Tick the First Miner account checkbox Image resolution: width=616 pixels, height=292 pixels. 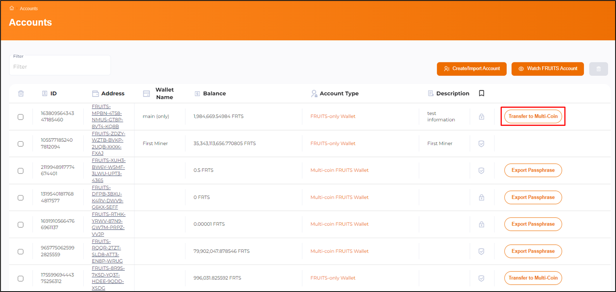tap(21, 144)
